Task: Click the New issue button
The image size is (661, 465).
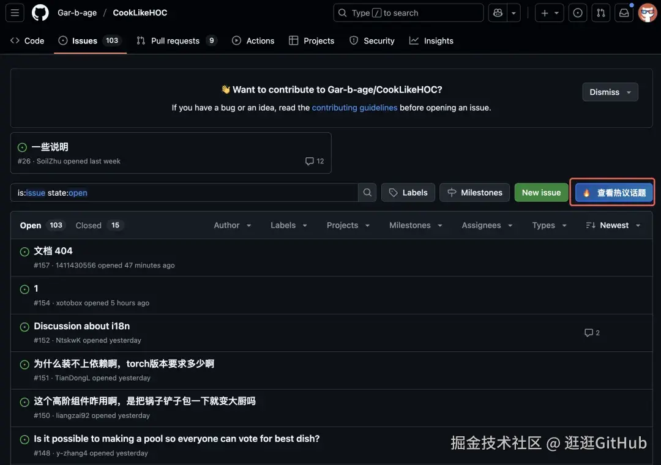Action: point(541,192)
